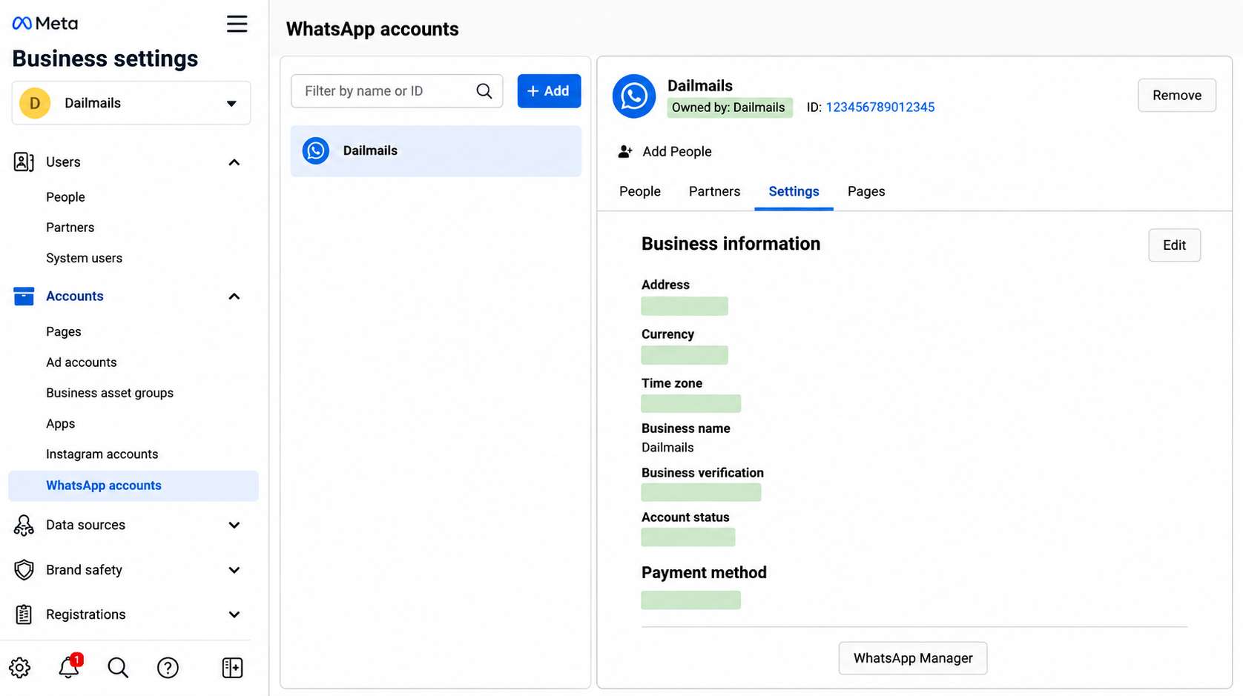Select the Dailmails account list row
The height and width of the screenshot is (696, 1243).
tap(436, 151)
